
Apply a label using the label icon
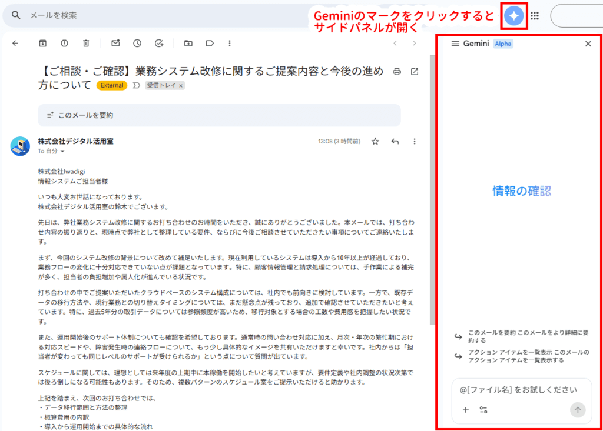(210, 43)
